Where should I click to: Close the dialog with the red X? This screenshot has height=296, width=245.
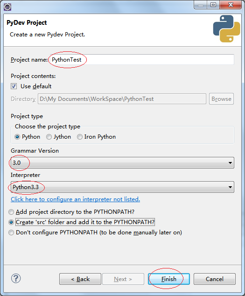pos(231,5)
